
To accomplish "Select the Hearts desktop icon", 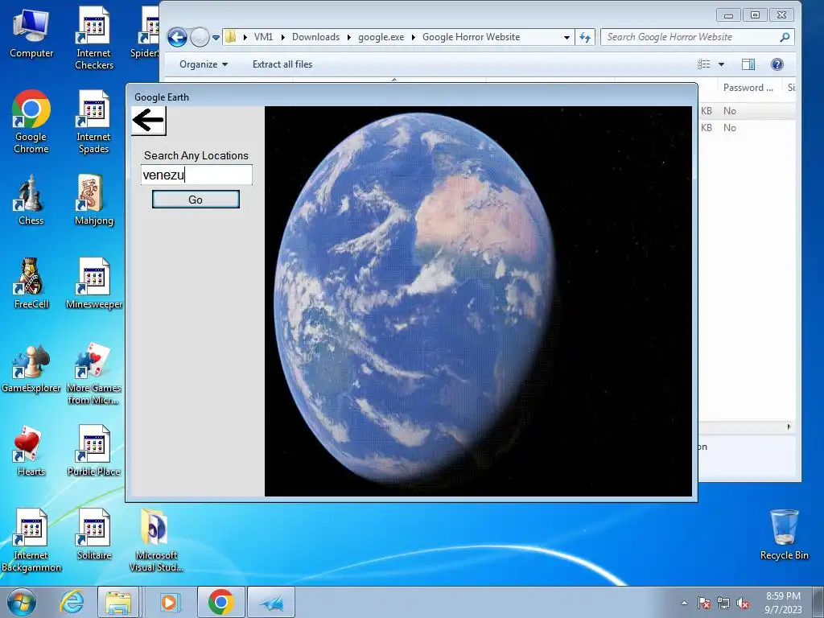I will point(31,451).
